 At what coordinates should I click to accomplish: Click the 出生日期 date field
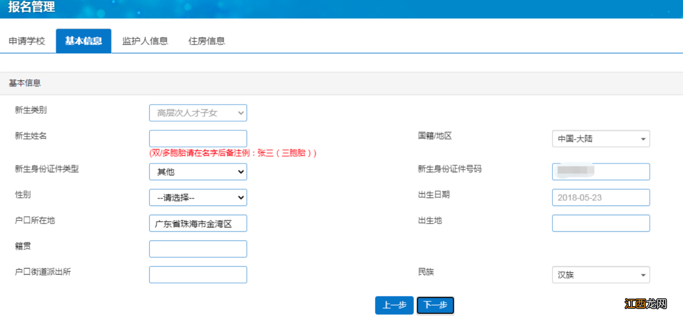pos(601,197)
